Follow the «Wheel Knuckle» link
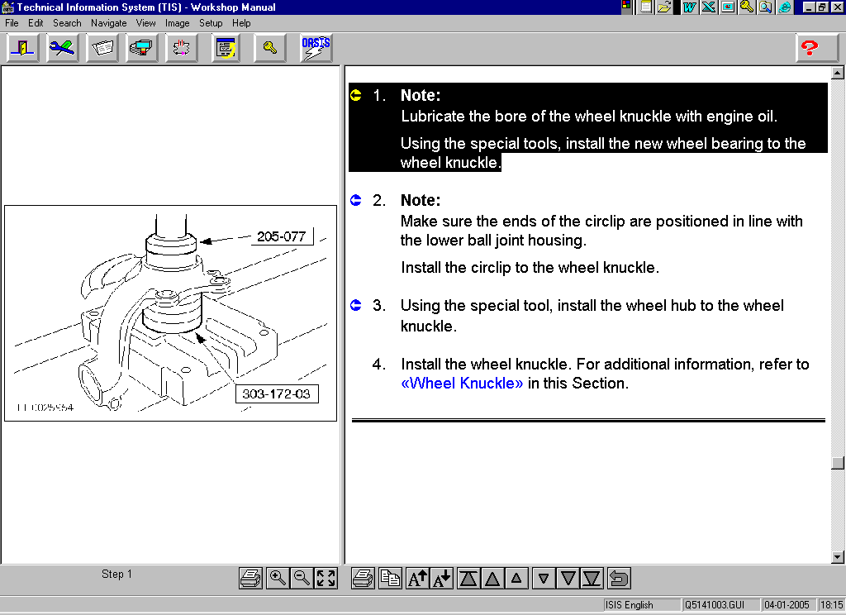The image size is (846, 615). click(x=462, y=384)
